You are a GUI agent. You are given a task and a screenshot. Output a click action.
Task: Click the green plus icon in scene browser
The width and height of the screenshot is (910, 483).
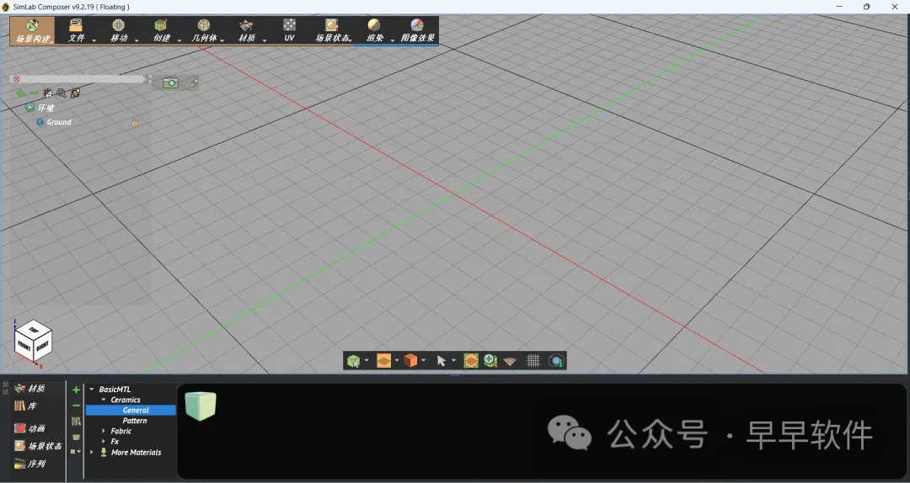click(20, 93)
